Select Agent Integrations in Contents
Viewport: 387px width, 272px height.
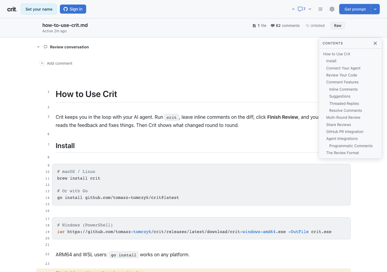pos(342,139)
